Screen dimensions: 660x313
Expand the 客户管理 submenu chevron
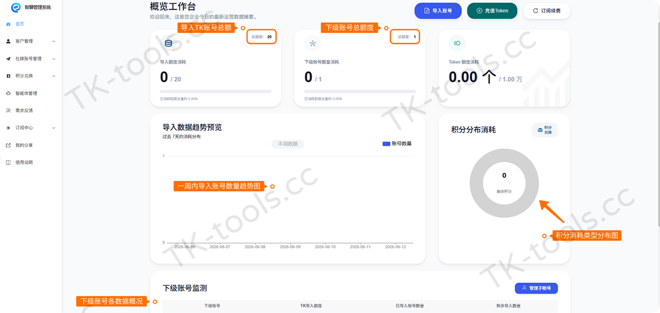tap(54, 41)
